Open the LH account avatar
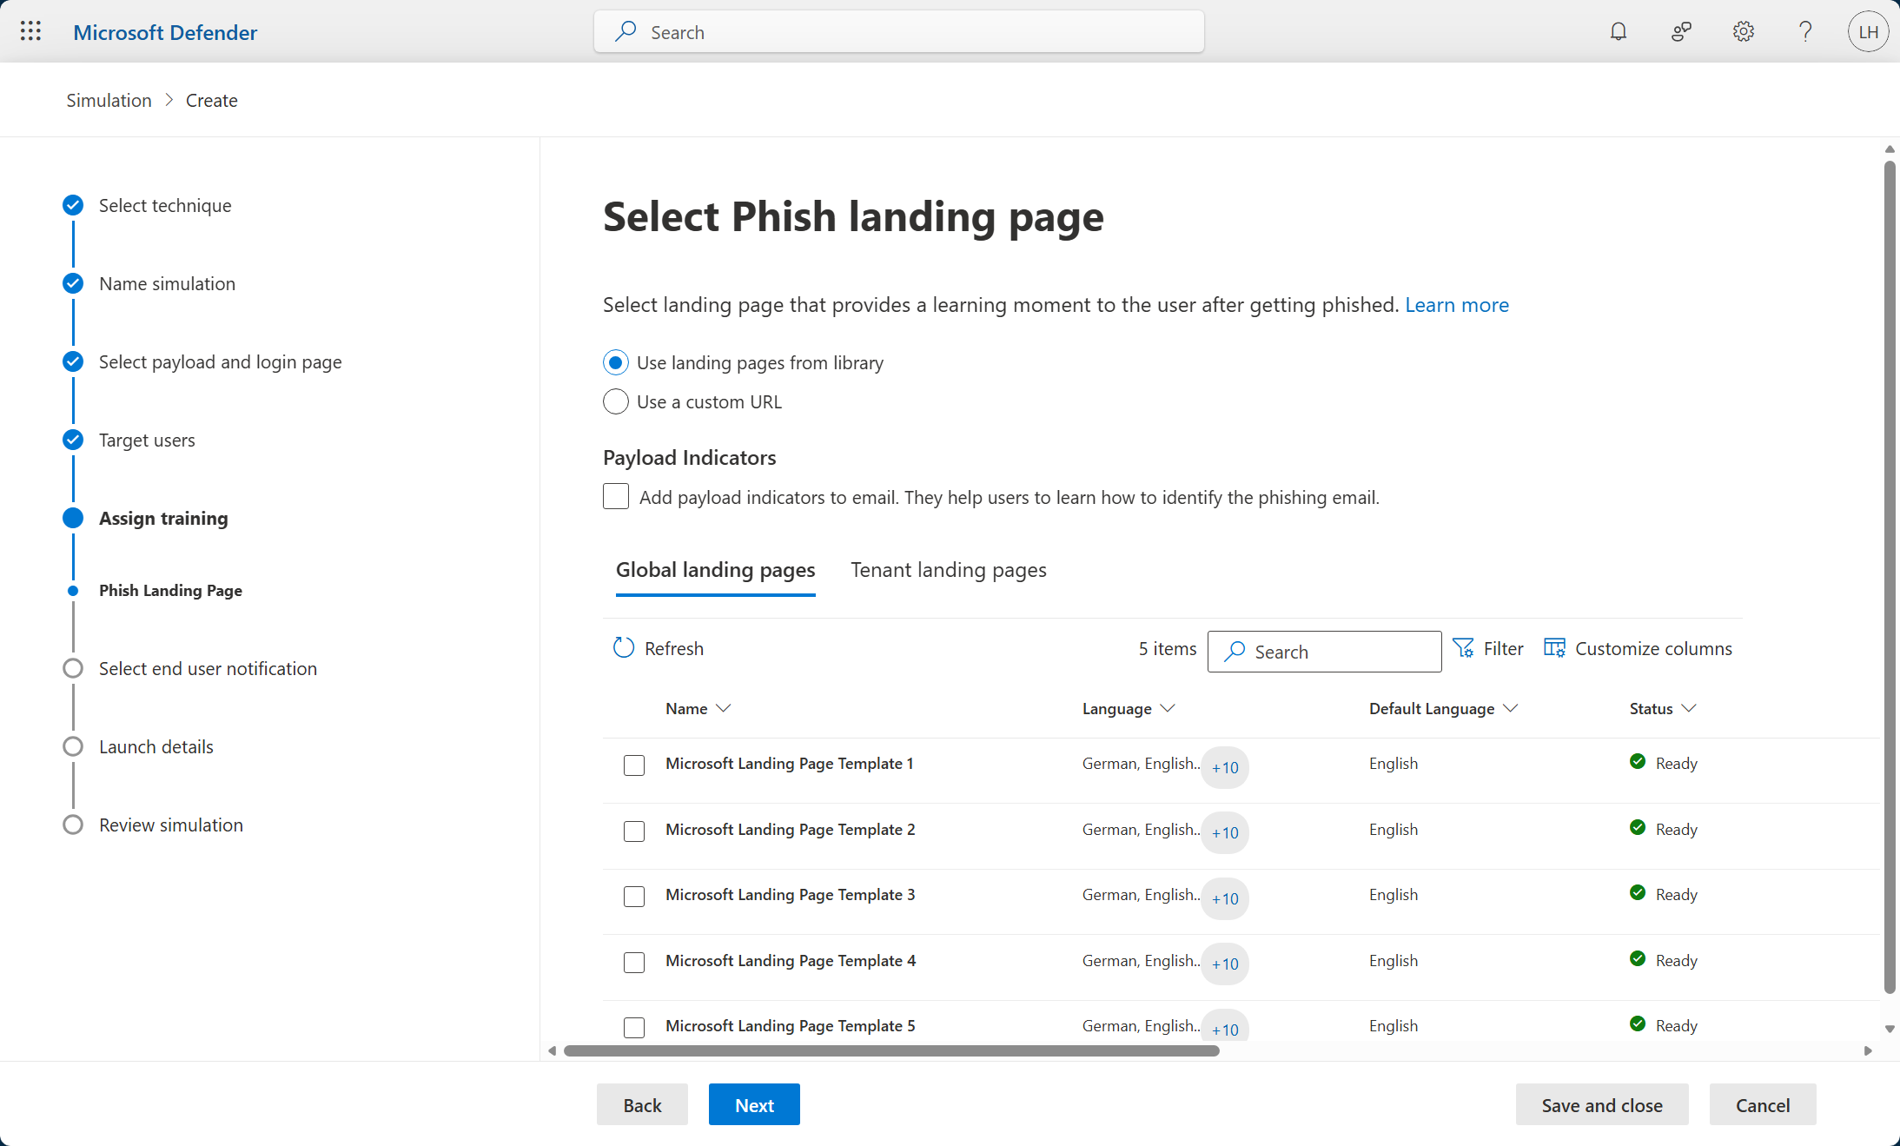The height and width of the screenshot is (1146, 1900). [1868, 32]
